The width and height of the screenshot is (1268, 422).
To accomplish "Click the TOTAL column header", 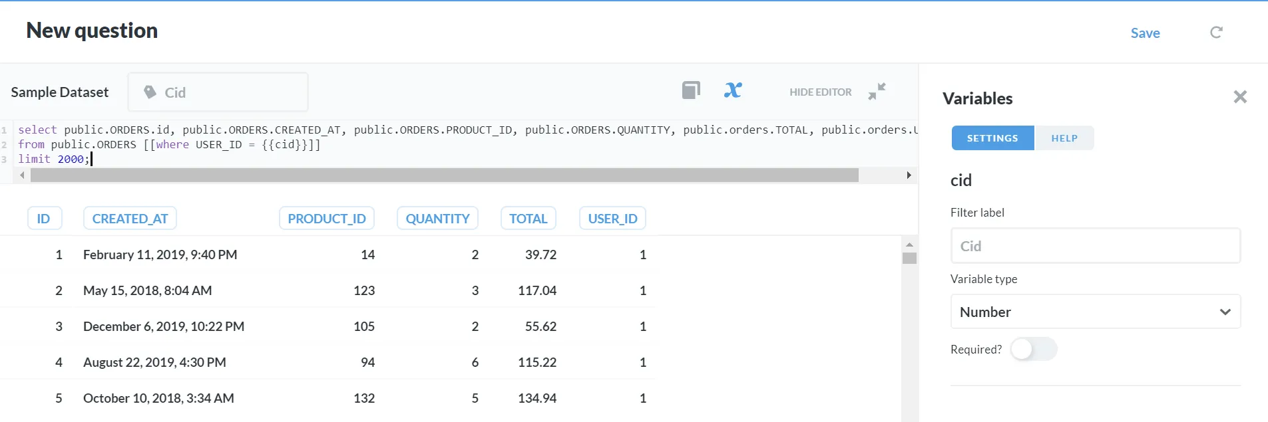I will point(528,219).
